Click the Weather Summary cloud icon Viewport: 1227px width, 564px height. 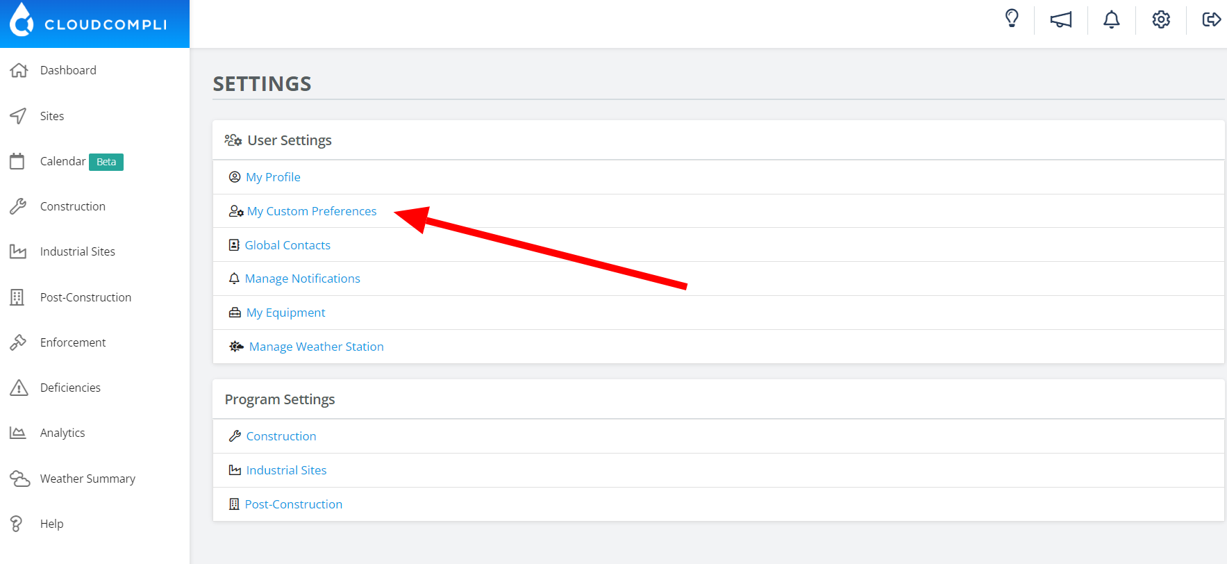point(19,479)
